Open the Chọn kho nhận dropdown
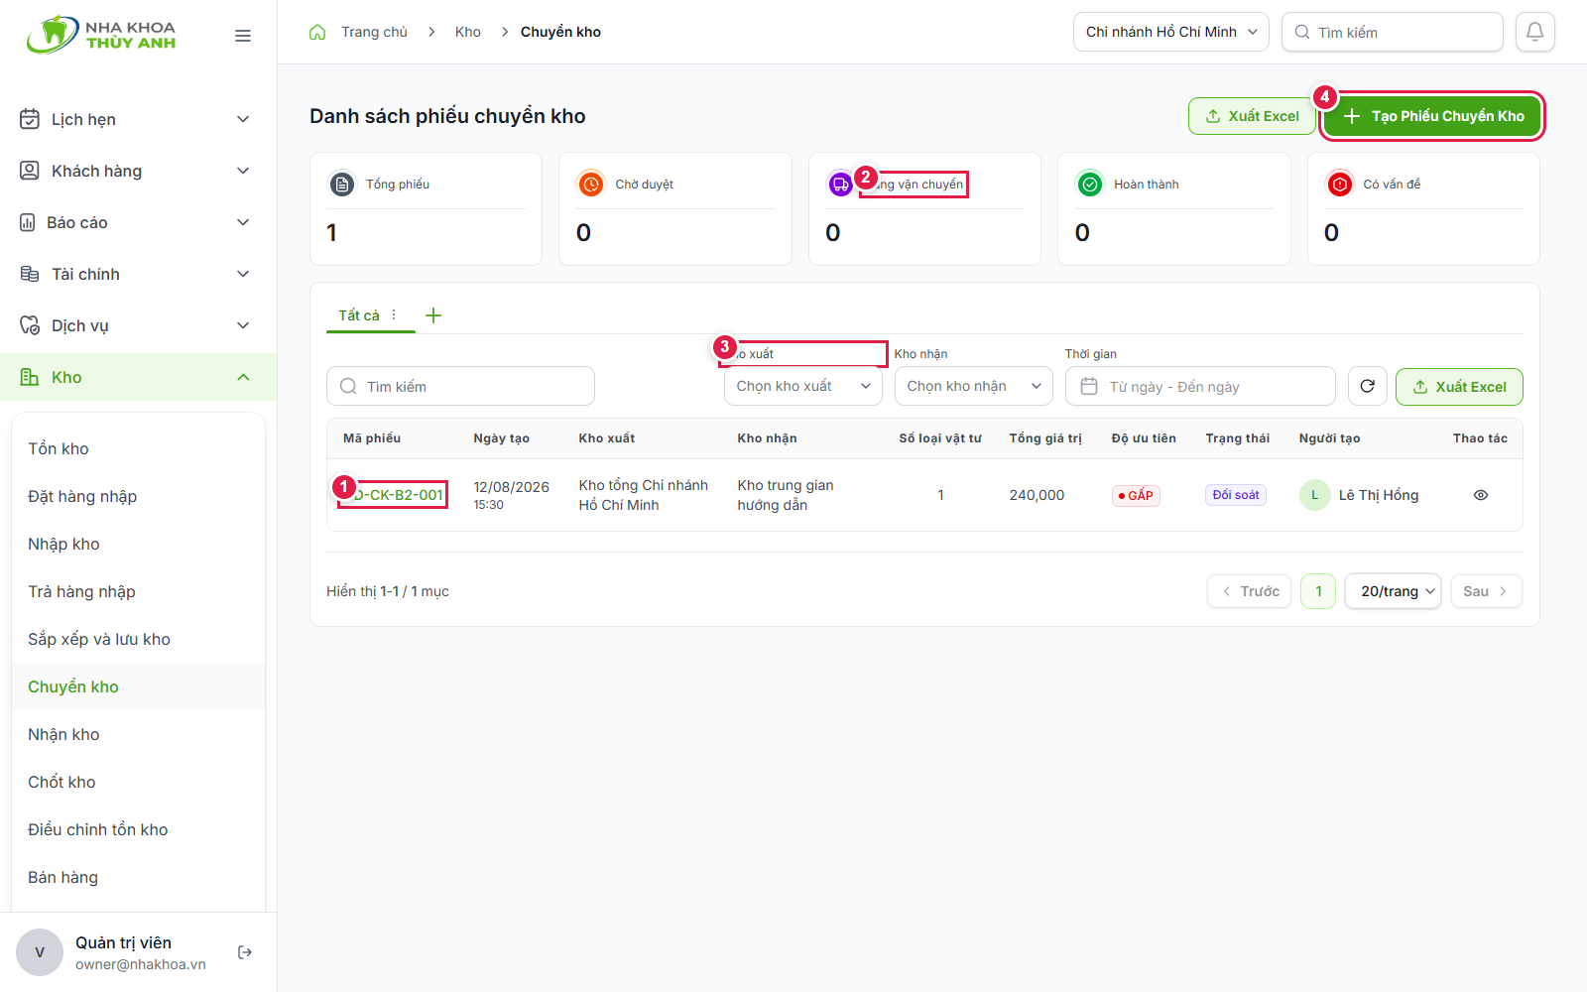Viewport: 1587px width, 992px height. point(974,386)
